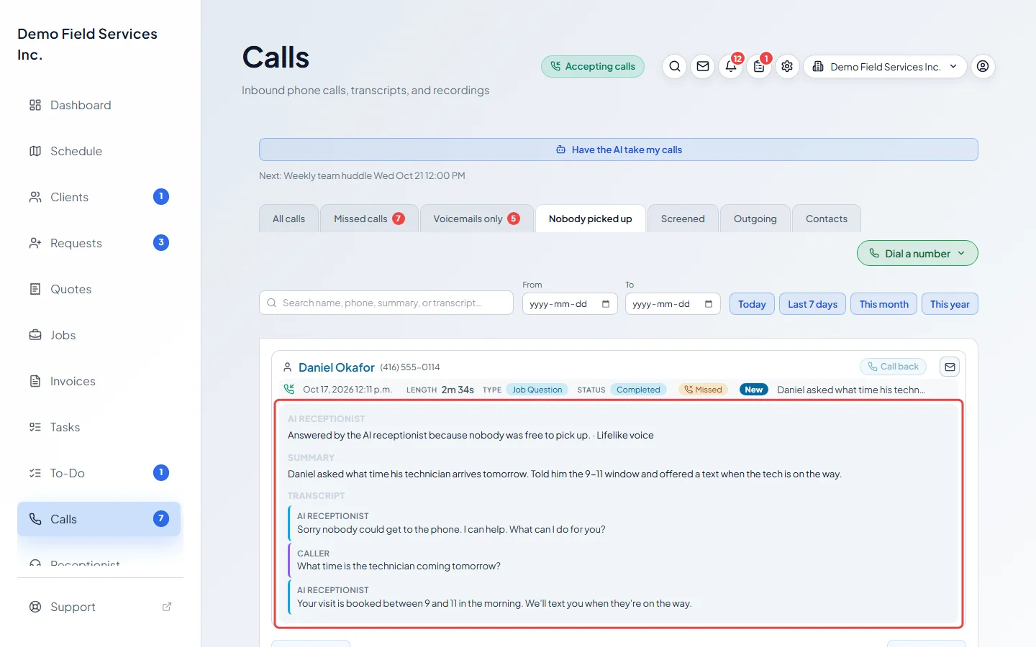Viewport: 1036px width, 647px height.
Task: Switch to the Voicemails only tab
Action: (x=476, y=219)
